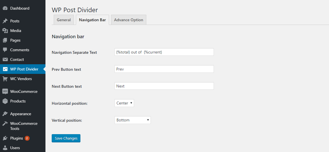The width and height of the screenshot is (329, 152).
Task: Click the Dashboard gauge icon
Action: coord(5,8)
